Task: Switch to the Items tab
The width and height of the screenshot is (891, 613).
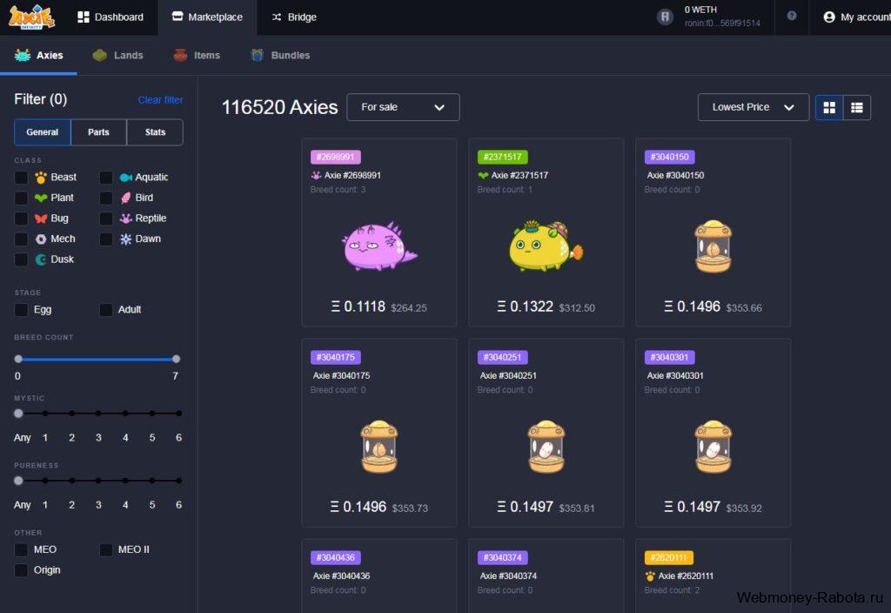Action: 197,55
